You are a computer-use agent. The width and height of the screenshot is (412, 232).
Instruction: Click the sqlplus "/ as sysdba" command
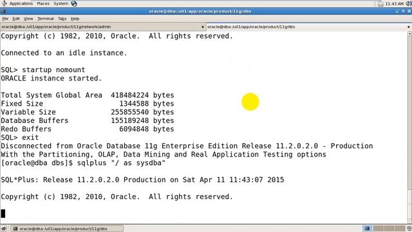tap(121, 163)
